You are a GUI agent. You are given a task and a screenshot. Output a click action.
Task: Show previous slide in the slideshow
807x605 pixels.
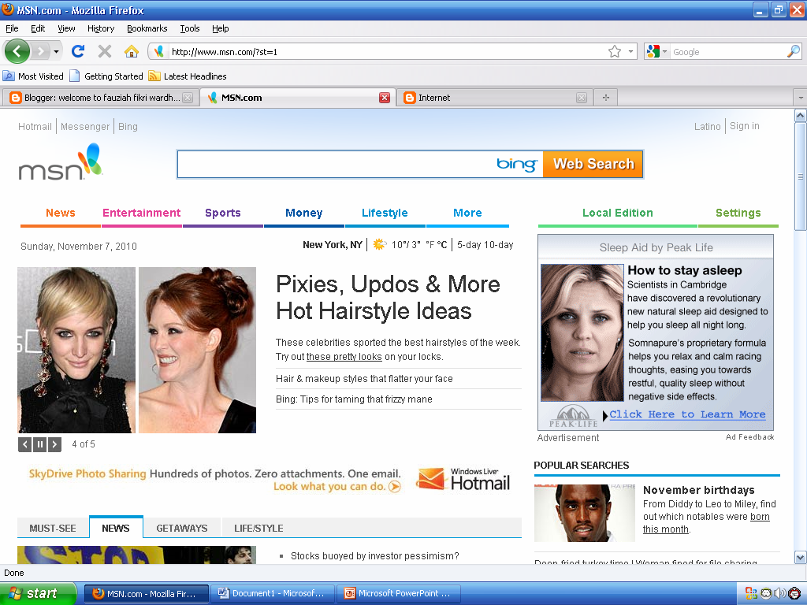coord(24,444)
